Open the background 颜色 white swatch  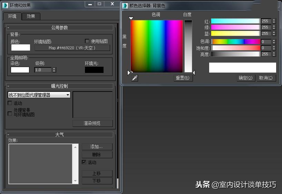tap(21, 47)
